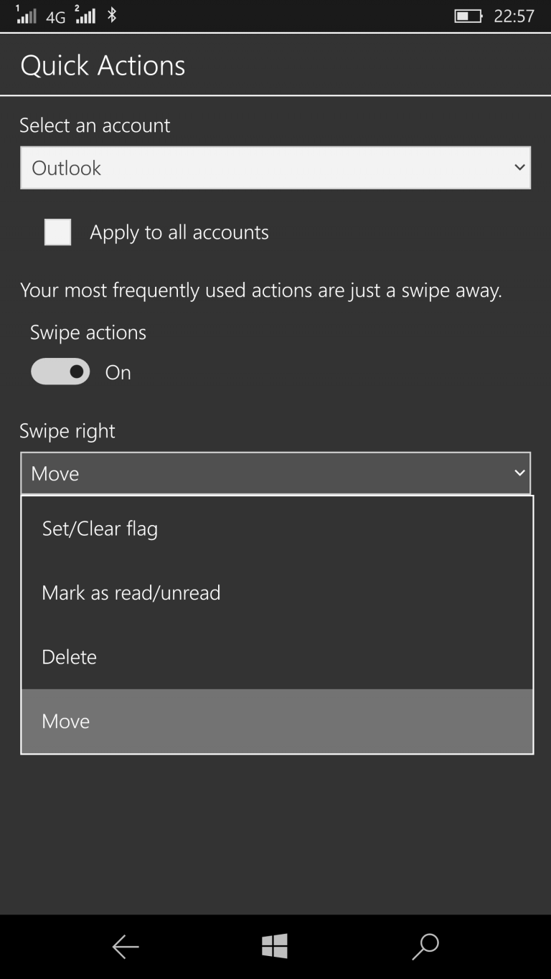Tap the 4G network indicator
This screenshot has width=551, height=979.
(56, 16)
